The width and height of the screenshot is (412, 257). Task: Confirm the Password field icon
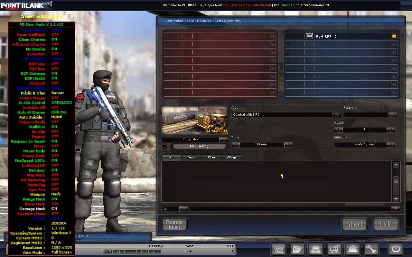pos(393,115)
